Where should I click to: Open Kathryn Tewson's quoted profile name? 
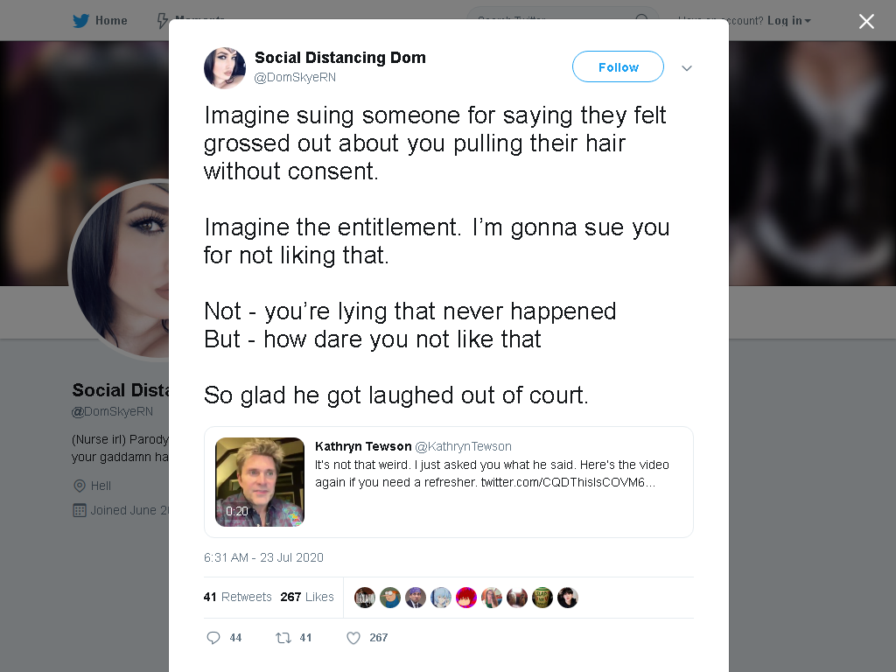(363, 446)
